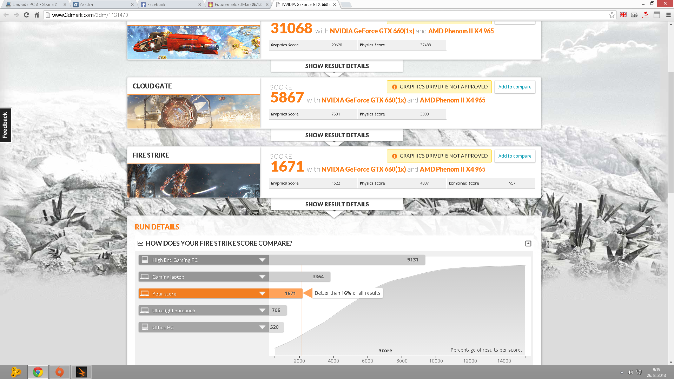Expand the Ultralight notebook dropdown

[262, 310]
